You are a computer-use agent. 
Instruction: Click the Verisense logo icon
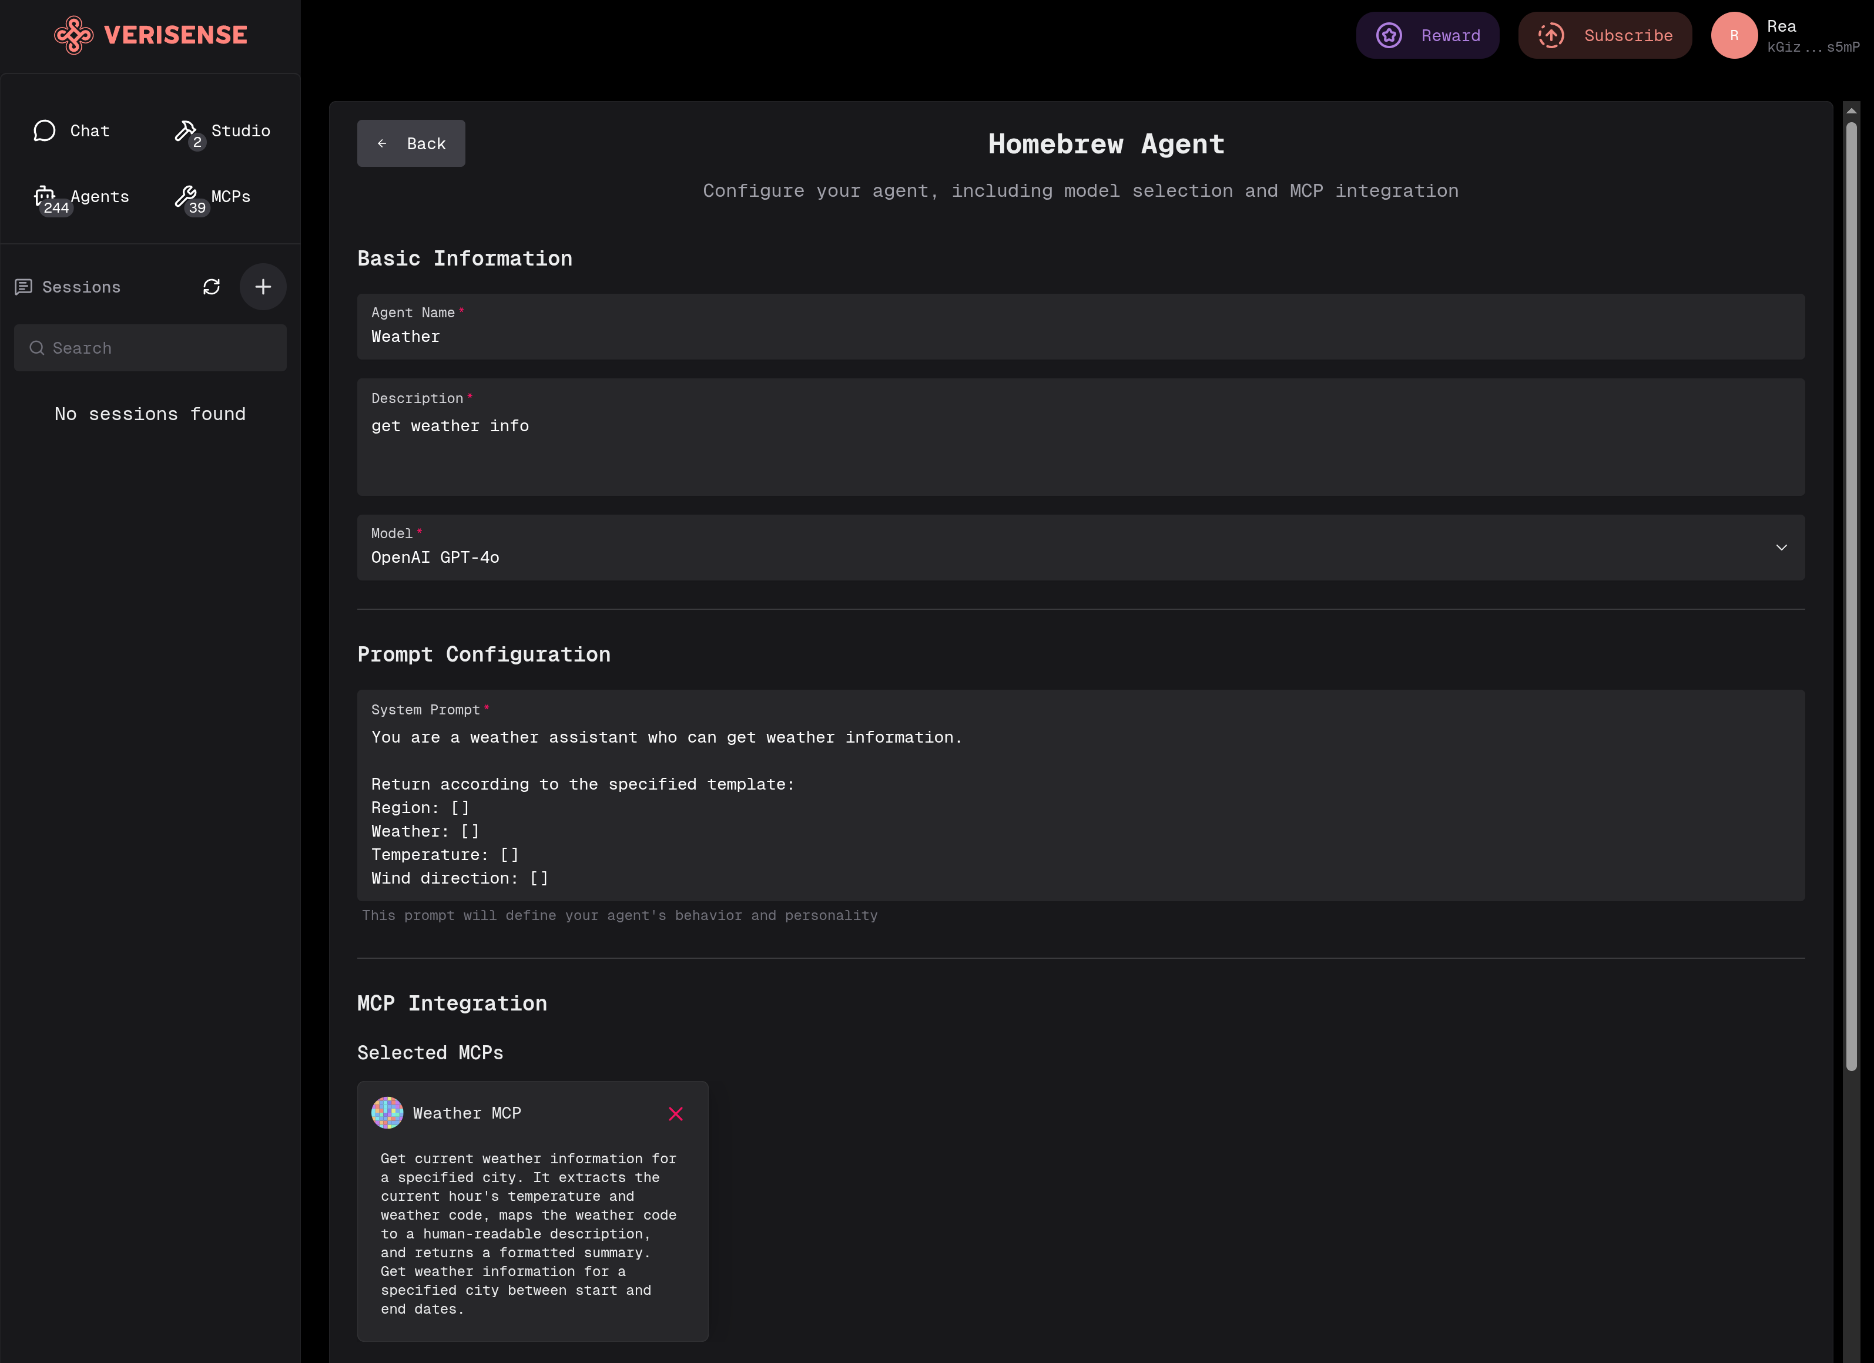pyautogui.click(x=73, y=35)
